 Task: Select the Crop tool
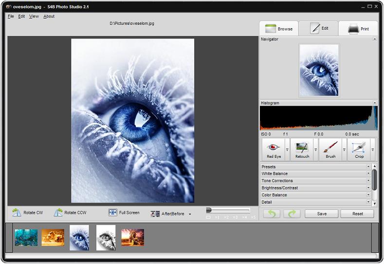pyautogui.click(x=359, y=149)
